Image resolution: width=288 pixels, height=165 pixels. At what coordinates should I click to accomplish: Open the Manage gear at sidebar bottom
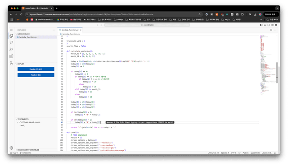coord(11,148)
